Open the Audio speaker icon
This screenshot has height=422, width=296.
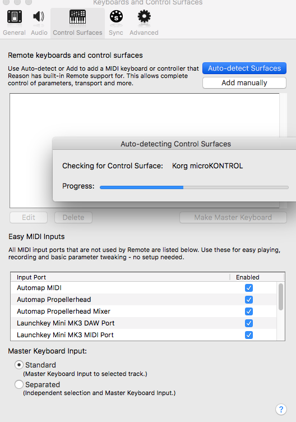tap(39, 16)
